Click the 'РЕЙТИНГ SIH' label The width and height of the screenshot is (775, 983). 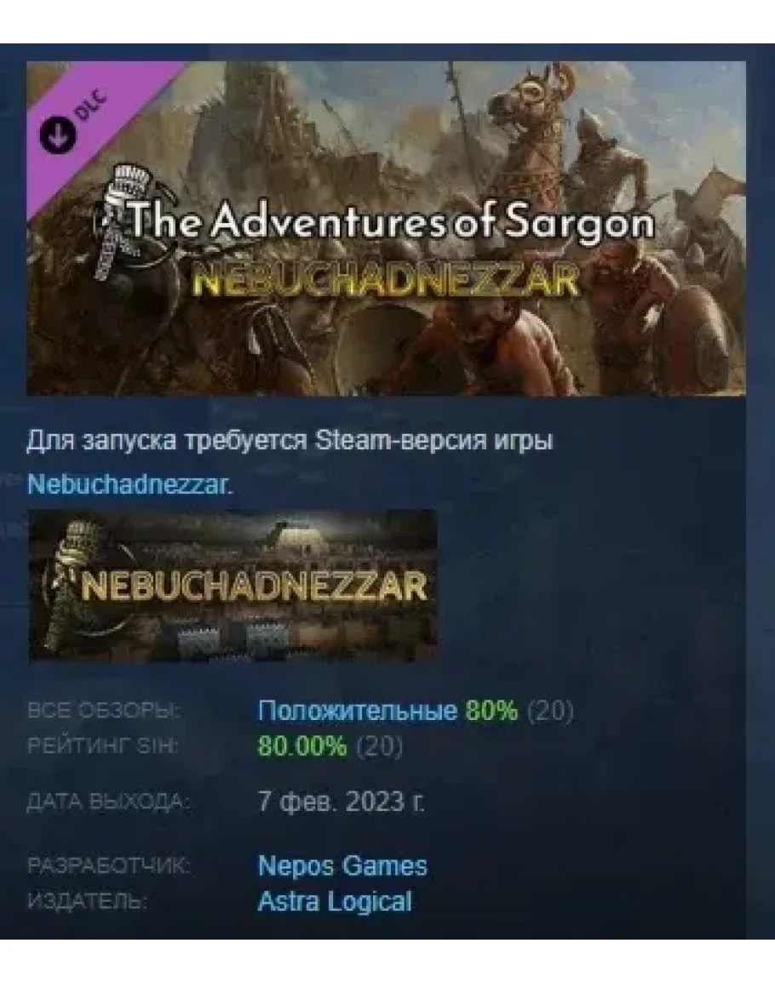(103, 746)
